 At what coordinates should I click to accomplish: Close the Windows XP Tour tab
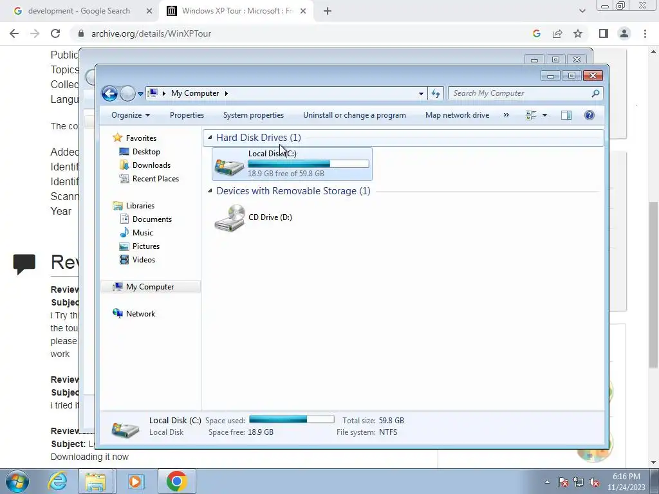[303, 12]
